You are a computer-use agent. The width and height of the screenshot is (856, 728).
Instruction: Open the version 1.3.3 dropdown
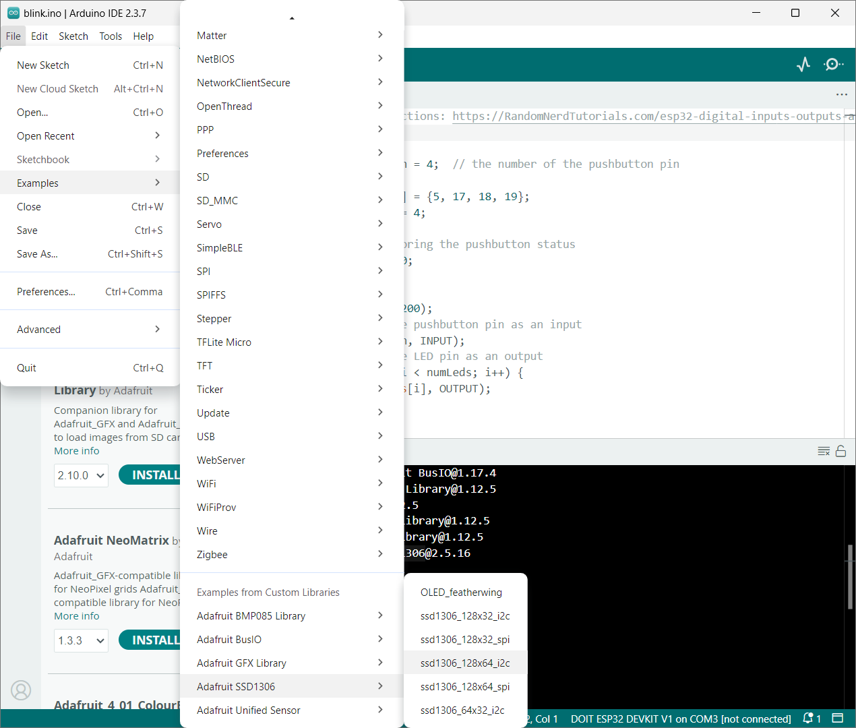click(81, 640)
